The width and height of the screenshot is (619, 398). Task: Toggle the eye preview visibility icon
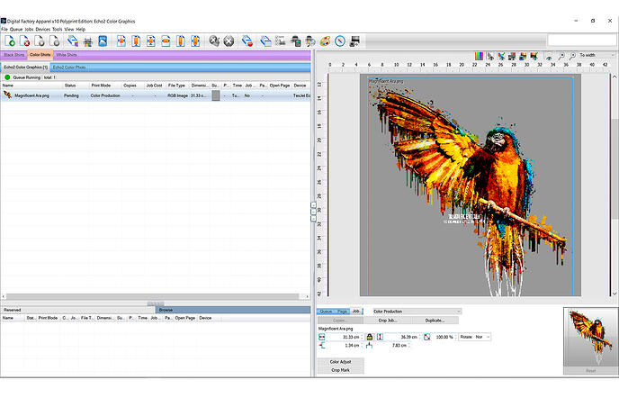(549, 57)
